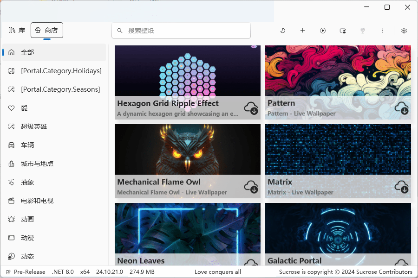This screenshot has height=278, width=418.
Task: Click the x64 architecture status text
Action: pos(85,272)
